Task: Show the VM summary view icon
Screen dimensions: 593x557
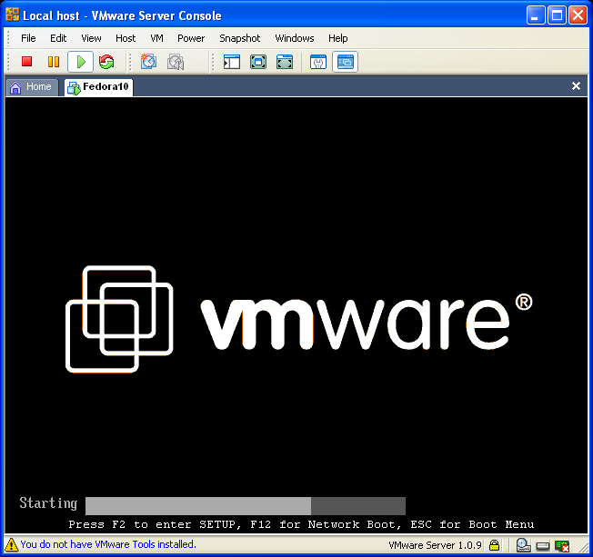Action: [x=318, y=62]
